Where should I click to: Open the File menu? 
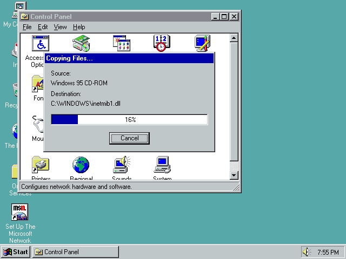coord(27,27)
